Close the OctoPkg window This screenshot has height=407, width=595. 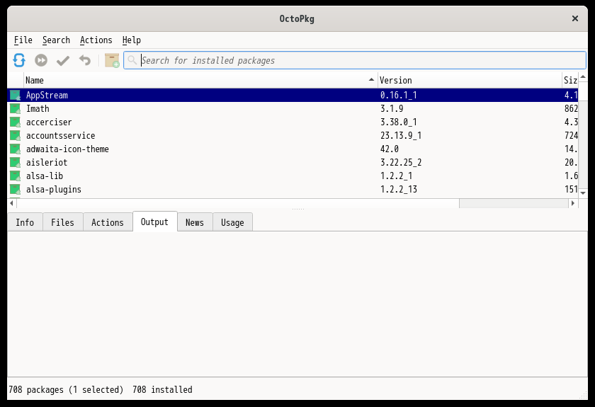(575, 18)
